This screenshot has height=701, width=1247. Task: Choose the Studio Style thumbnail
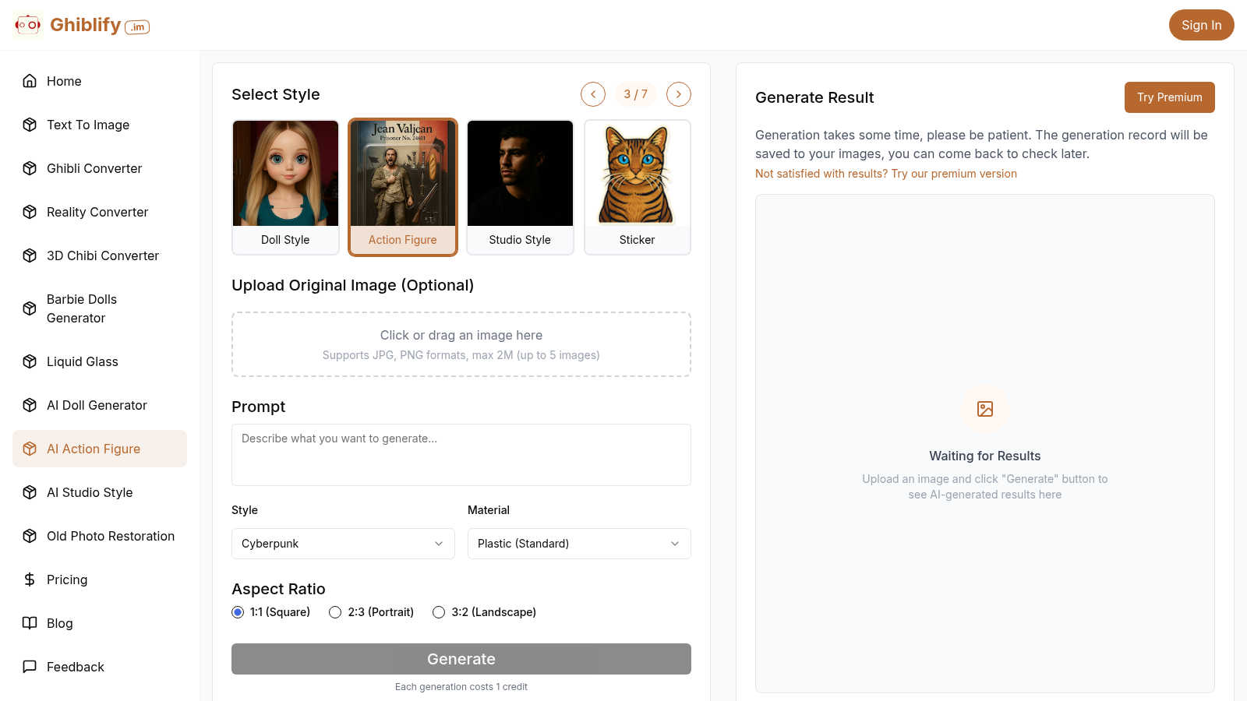click(x=520, y=187)
